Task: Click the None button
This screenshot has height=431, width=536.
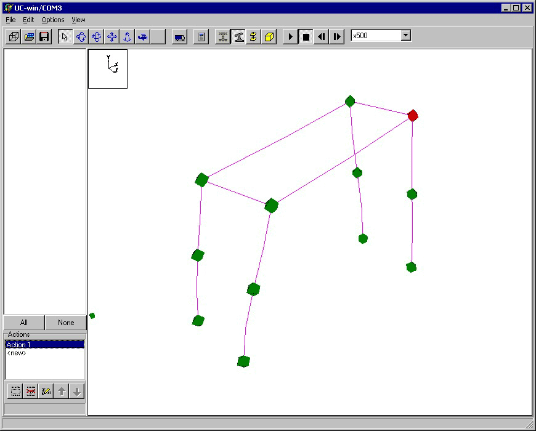Action: (66, 323)
